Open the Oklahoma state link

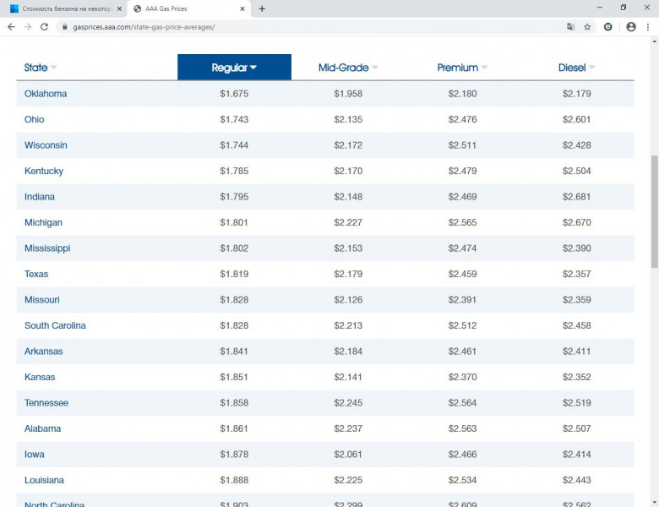[46, 93]
